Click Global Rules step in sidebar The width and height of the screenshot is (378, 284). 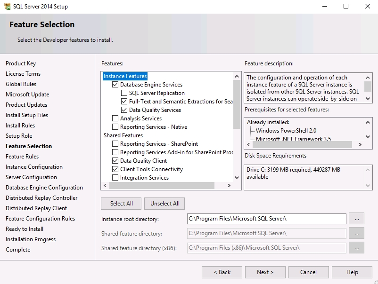click(x=21, y=84)
